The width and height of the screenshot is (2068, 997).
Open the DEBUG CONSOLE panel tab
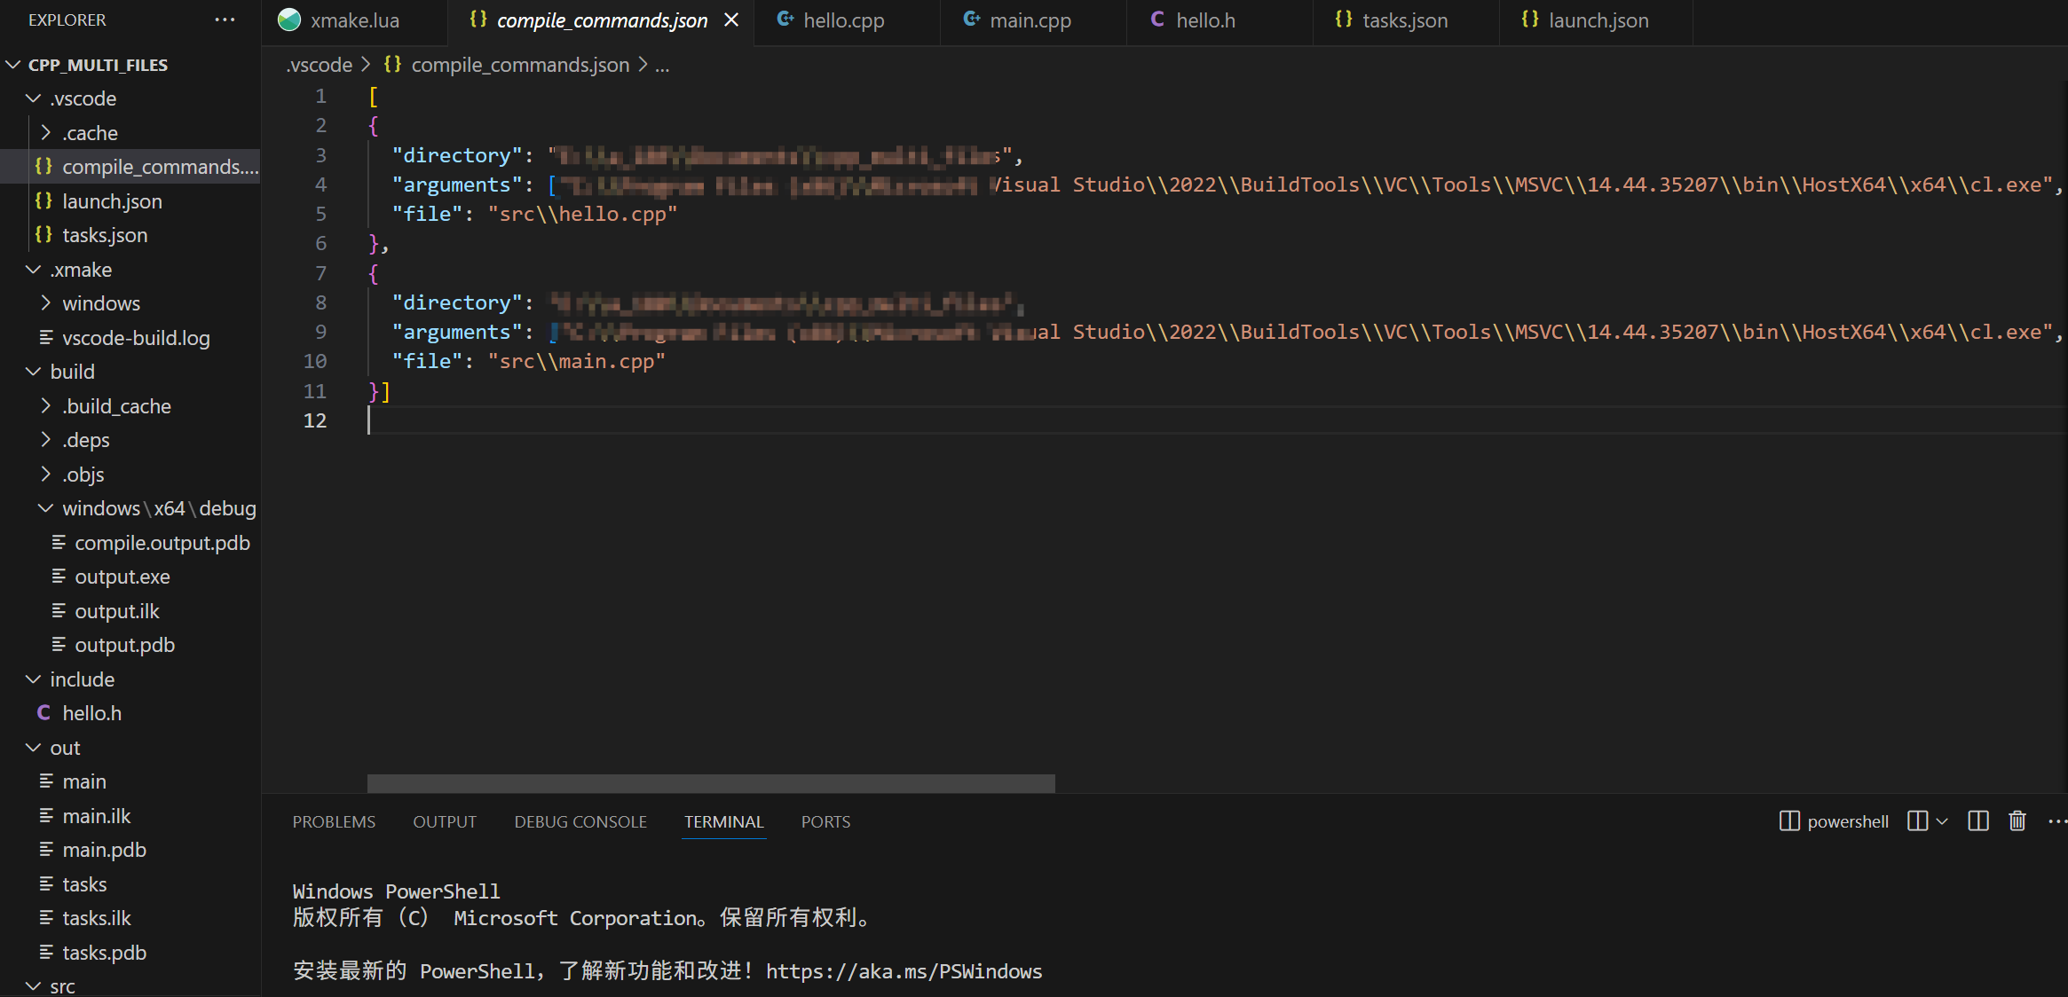tap(580, 820)
